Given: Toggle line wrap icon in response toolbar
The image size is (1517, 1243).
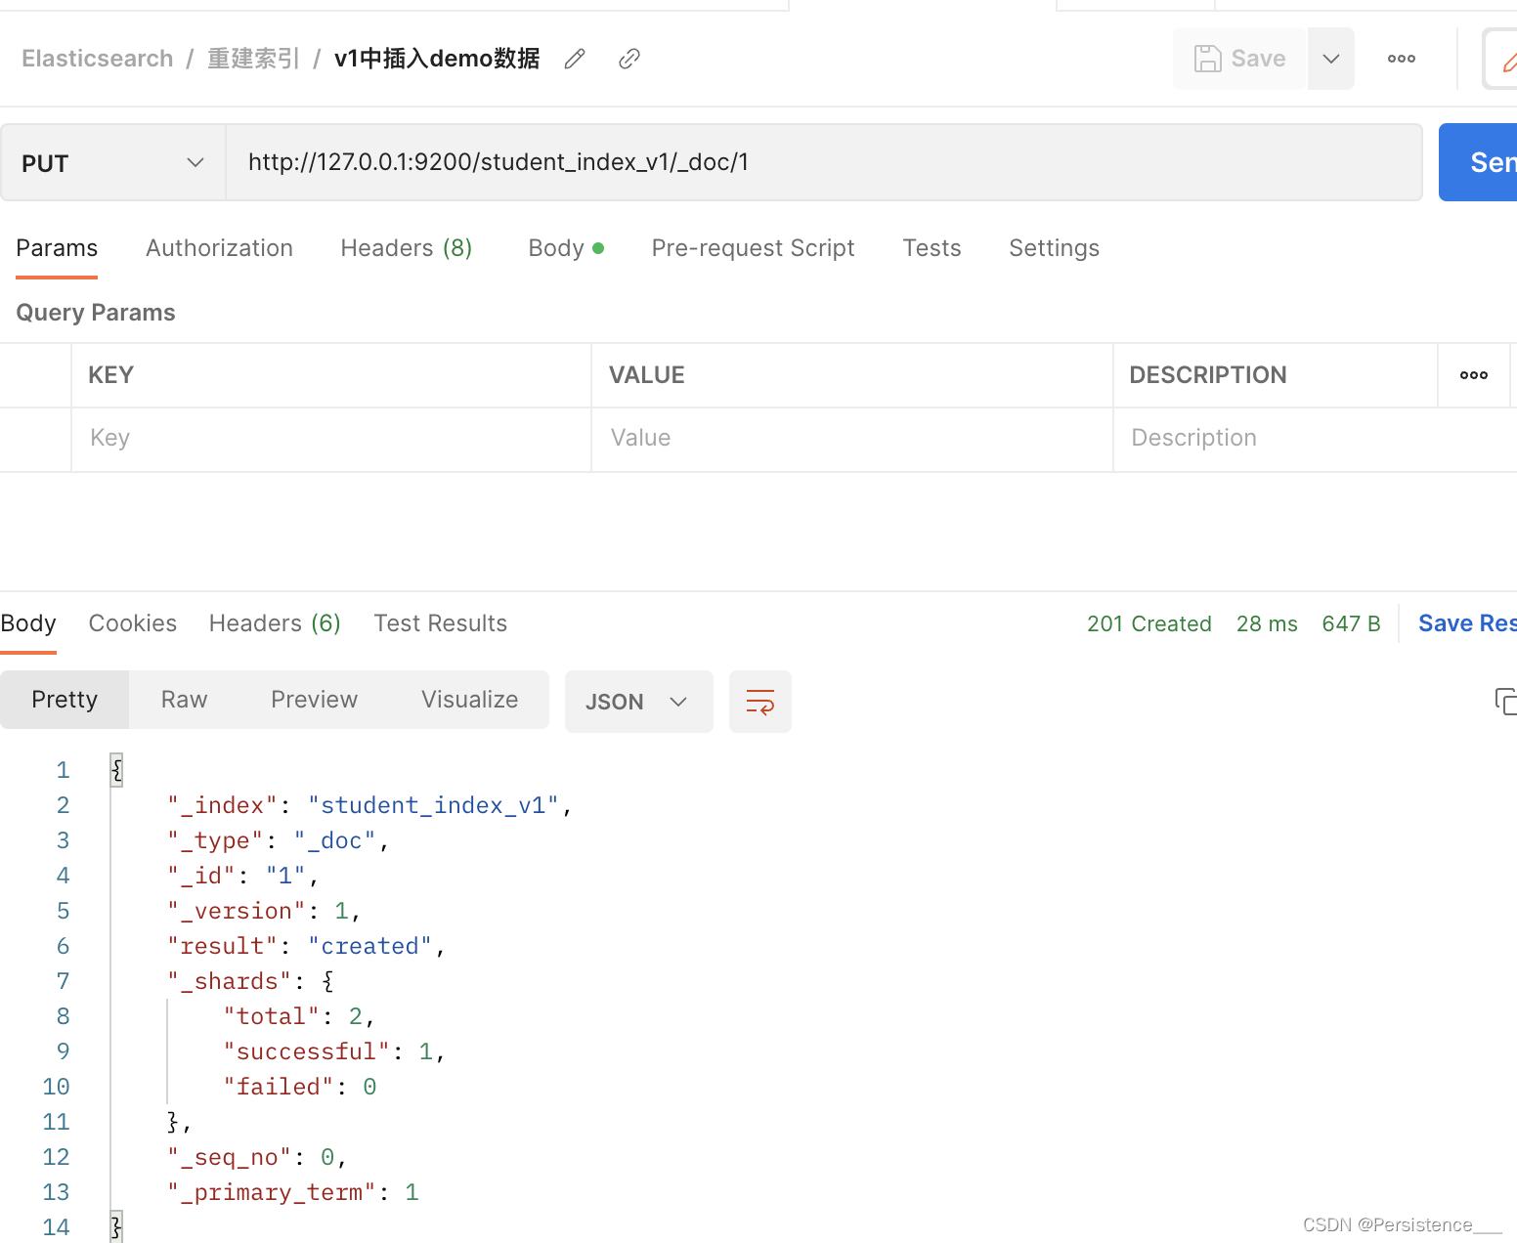Looking at the screenshot, I should (x=760, y=702).
